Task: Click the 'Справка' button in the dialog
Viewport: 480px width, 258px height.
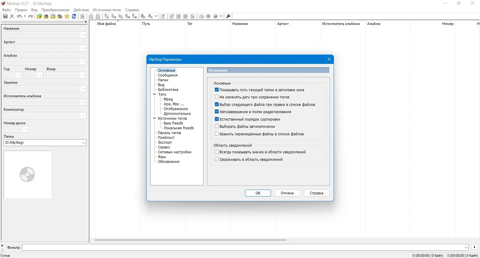Action: [317, 193]
